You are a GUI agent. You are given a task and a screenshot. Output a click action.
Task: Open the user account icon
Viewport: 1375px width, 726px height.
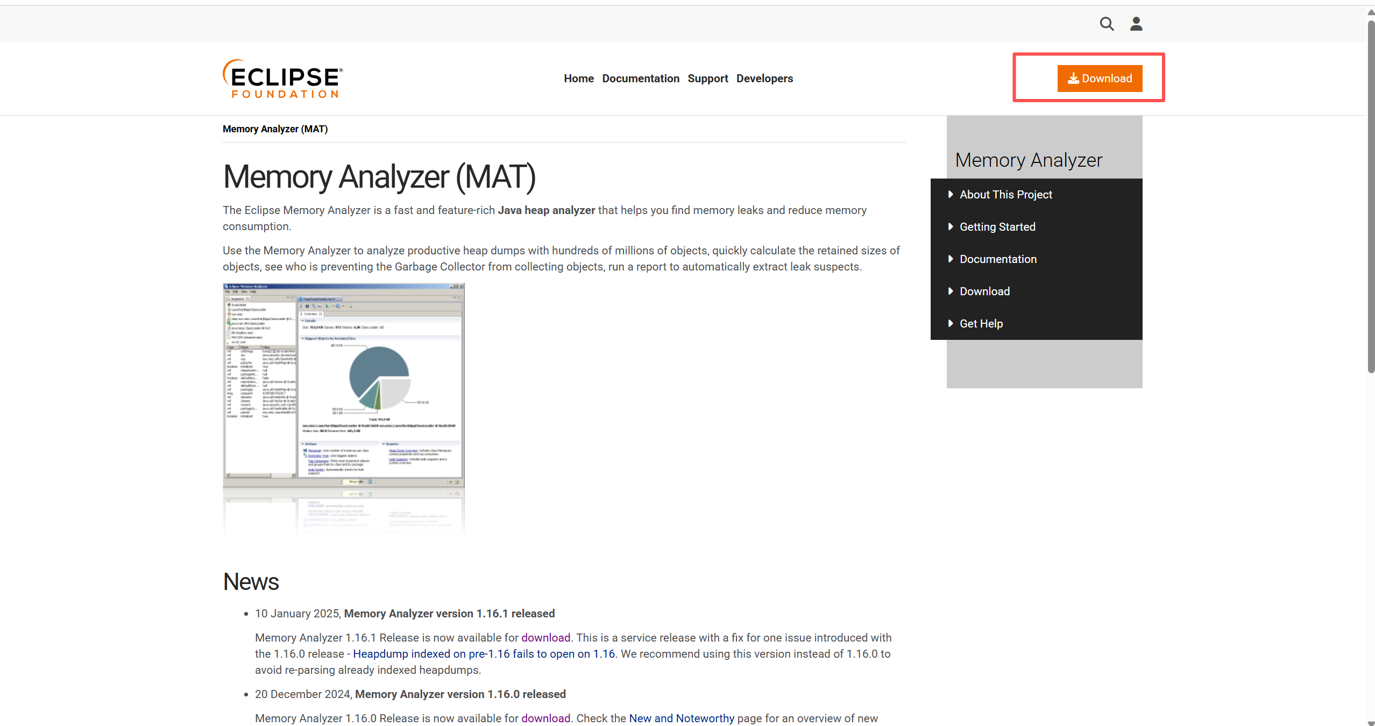(1136, 24)
